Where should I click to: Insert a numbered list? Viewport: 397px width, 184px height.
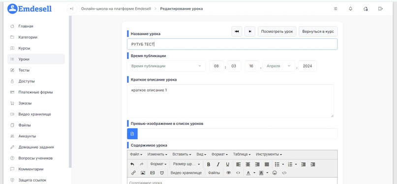(x=290, y=164)
